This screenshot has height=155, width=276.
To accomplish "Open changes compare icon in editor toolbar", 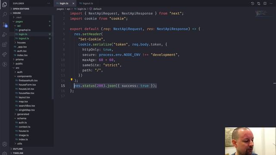I will point(259,3).
